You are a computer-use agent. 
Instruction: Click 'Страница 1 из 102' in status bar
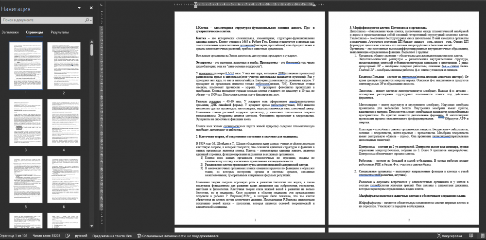14,236
